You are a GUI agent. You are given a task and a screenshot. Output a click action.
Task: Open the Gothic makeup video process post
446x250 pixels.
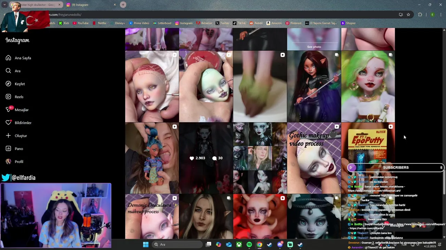pos(314,158)
